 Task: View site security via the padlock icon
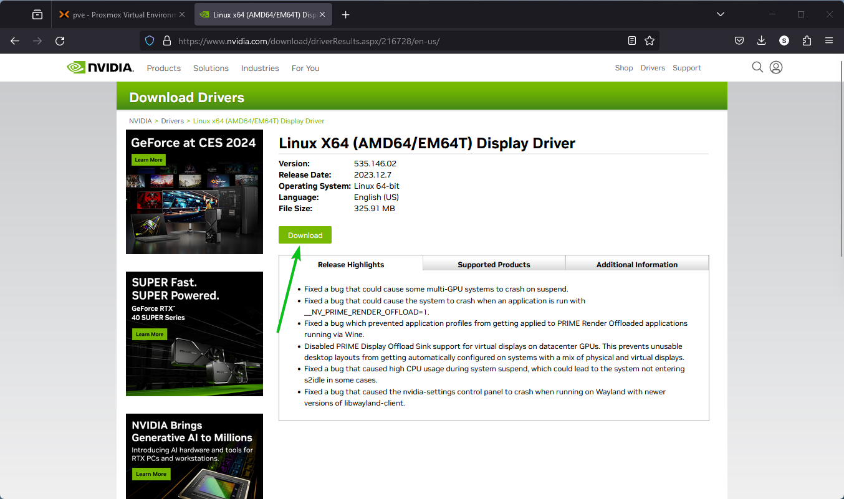[x=166, y=40]
